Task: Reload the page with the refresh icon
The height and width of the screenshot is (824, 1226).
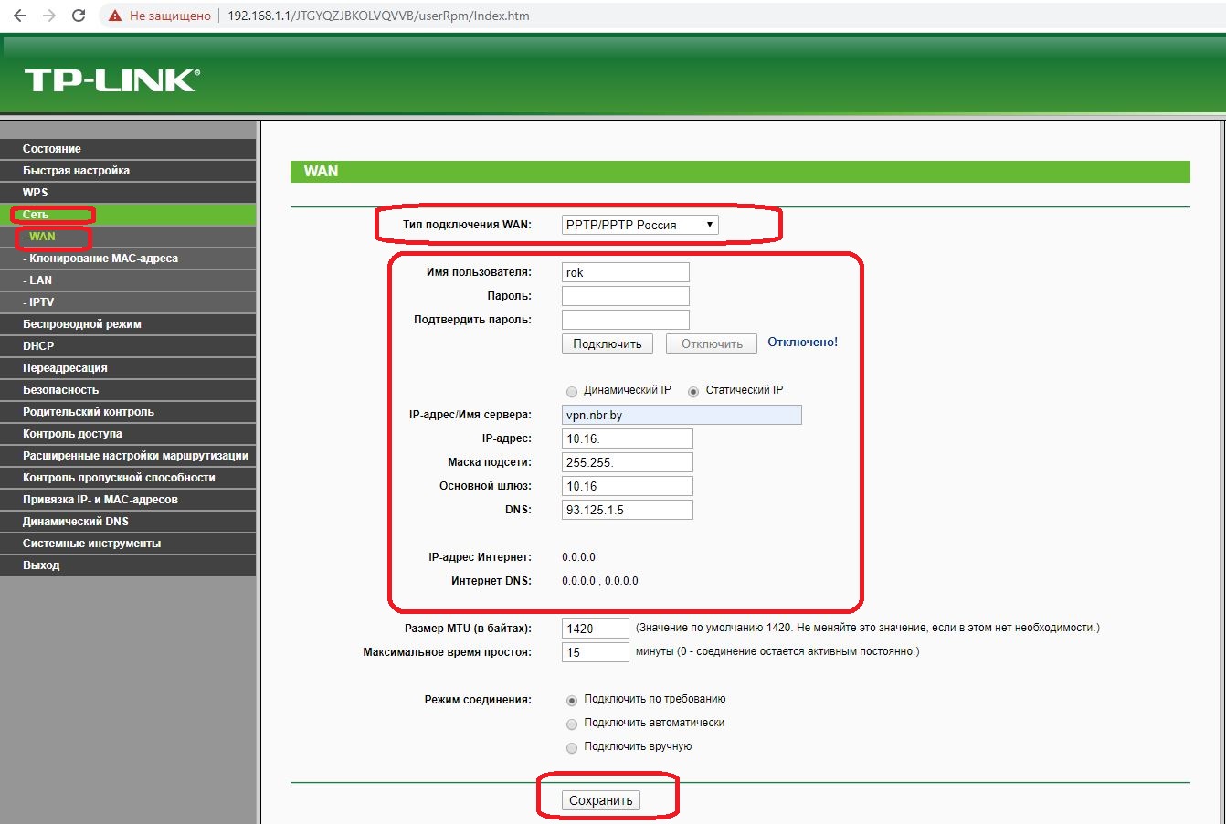Action: point(79,16)
